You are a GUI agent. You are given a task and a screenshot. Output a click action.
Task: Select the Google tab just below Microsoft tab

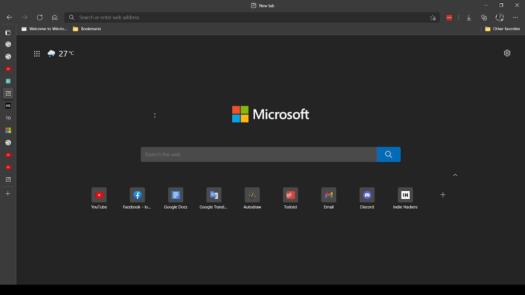pyautogui.click(x=8, y=143)
